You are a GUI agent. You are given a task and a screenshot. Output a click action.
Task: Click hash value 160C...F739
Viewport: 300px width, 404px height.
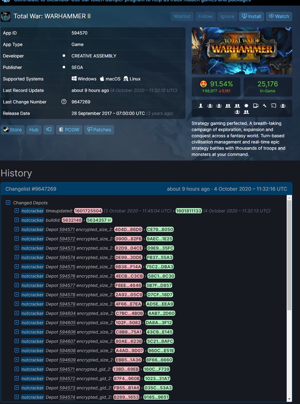[157, 369]
